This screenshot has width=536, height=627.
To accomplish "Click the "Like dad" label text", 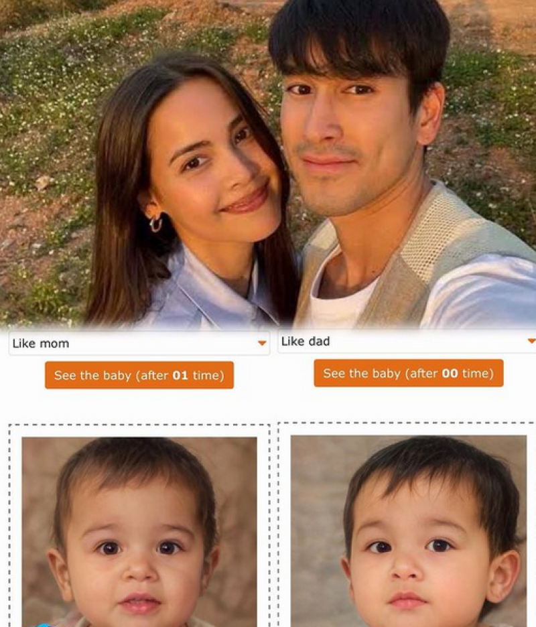I will [x=306, y=342].
